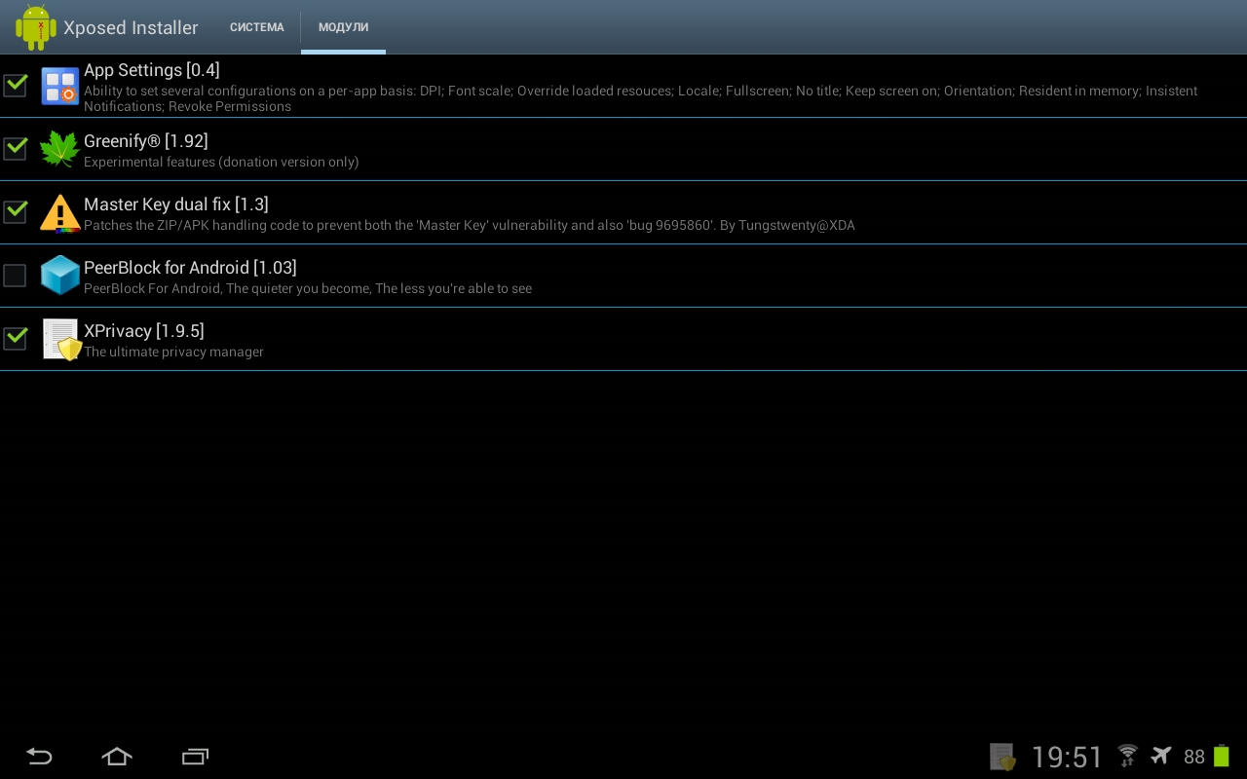This screenshot has width=1247, height=779.
Task: Click the PeerBlock blue cube icon
Action: coord(59,276)
